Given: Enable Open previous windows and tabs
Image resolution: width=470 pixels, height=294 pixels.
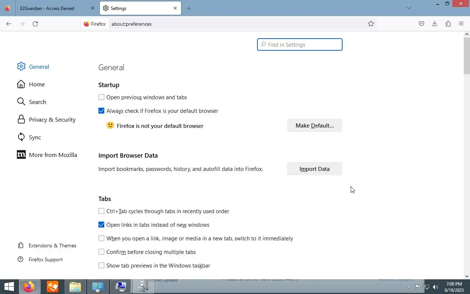Looking at the screenshot, I should pos(101,97).
